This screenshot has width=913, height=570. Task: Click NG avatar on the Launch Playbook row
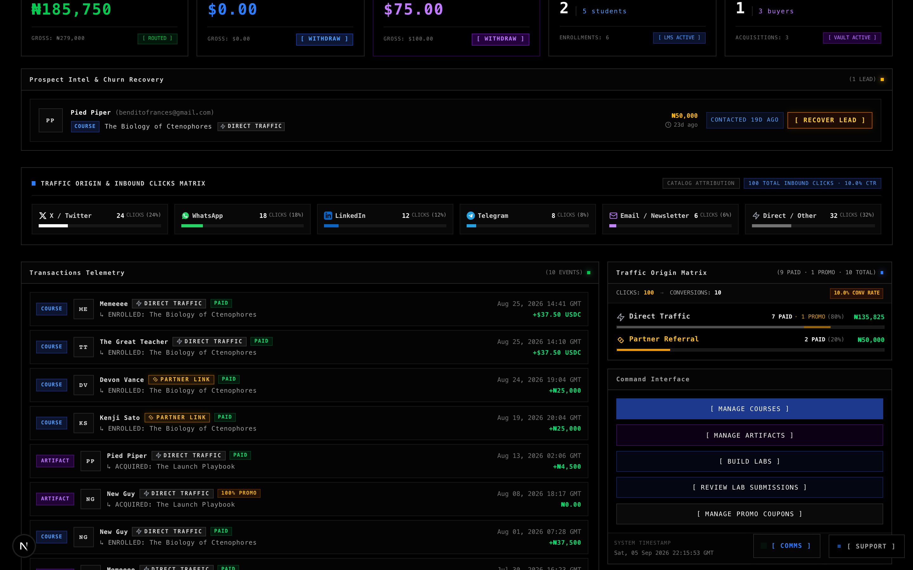point(91,499)
